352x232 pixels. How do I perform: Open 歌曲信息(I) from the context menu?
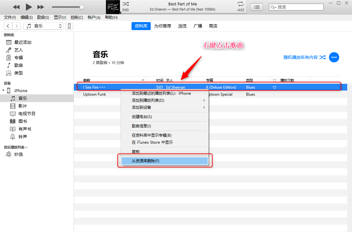(164, 126)
